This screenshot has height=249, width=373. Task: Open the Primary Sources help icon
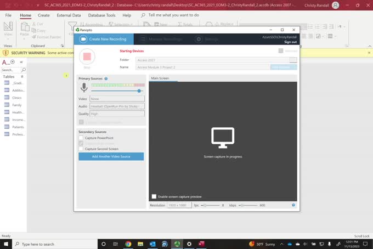point(106,78)
